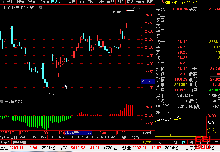Add stock via +自选 button
The image size is (220, 152).
click(140, 2)
